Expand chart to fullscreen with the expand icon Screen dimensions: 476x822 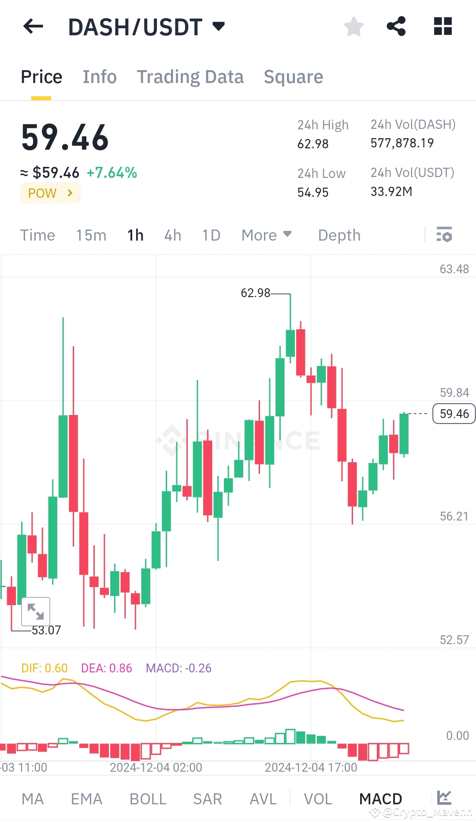[x=37, y=611]
